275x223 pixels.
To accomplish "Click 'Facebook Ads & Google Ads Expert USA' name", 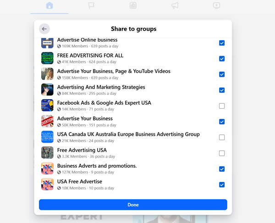I will pos(104,103).
